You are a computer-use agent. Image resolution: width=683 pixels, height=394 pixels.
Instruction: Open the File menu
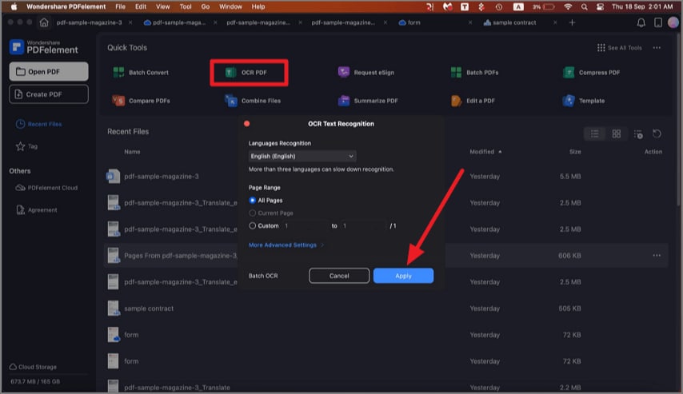pyautogui.click(x=120, y=6)
